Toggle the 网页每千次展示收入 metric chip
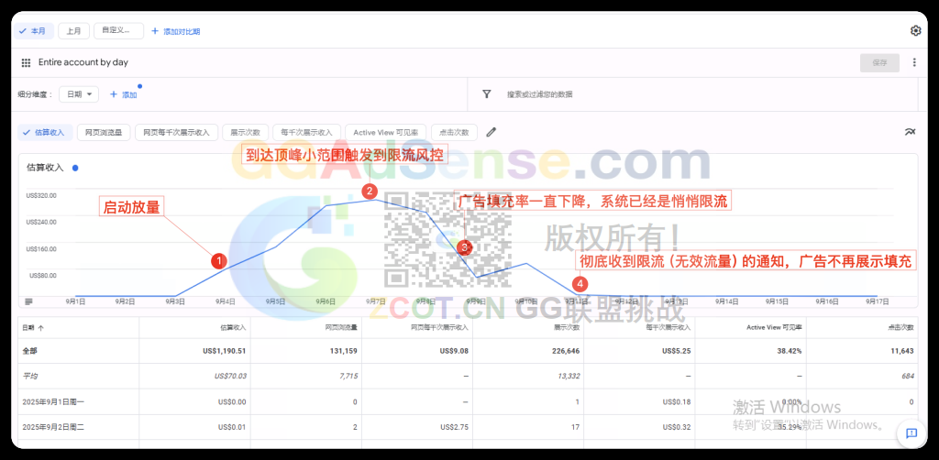This screenshot has width=939, height=460. [176, 132]
